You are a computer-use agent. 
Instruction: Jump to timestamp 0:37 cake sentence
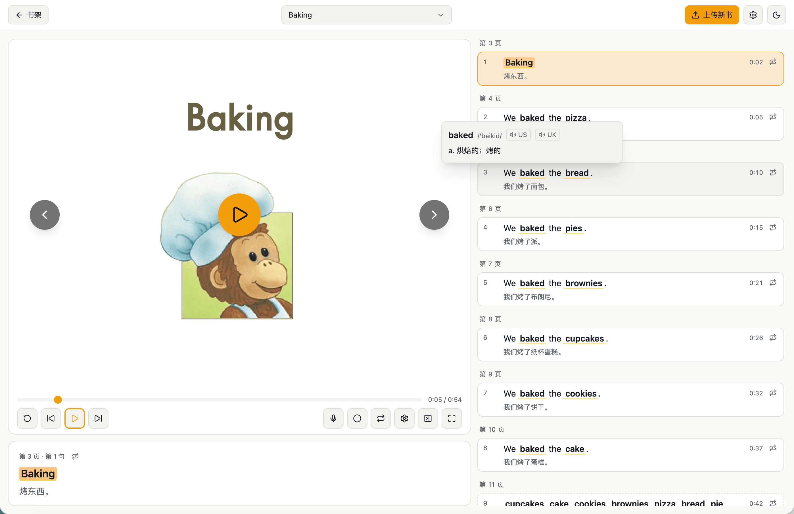(756, 448)
